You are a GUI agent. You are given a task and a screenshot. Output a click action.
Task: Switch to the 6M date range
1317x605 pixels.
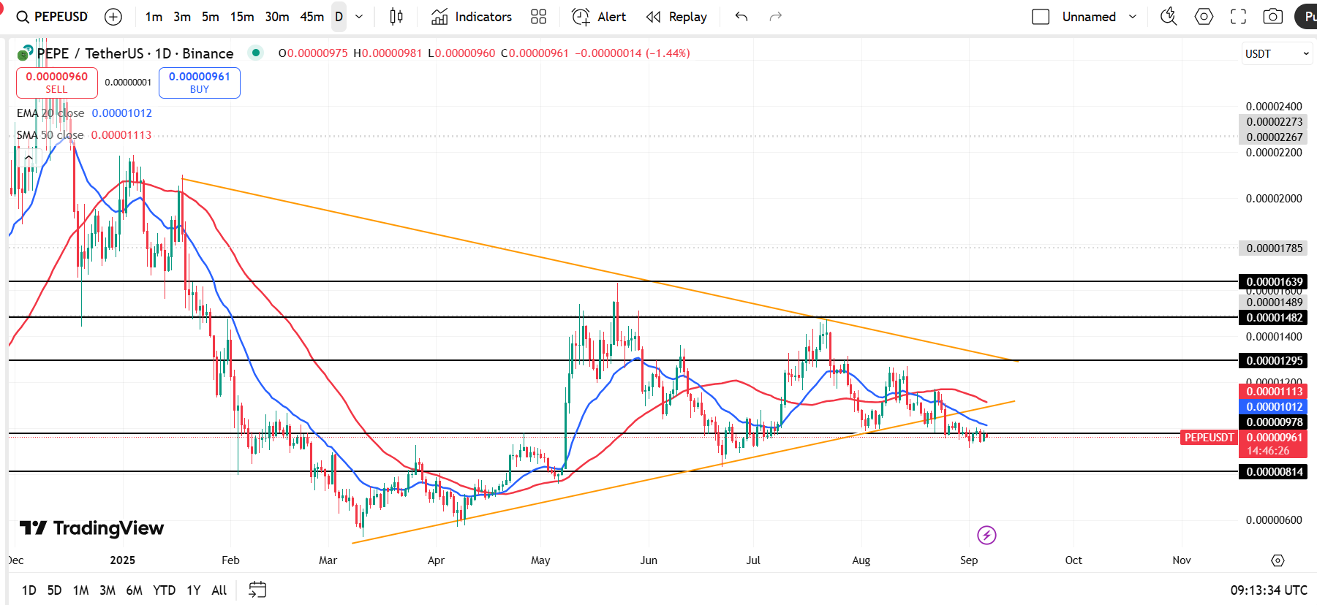pos(134,590)
